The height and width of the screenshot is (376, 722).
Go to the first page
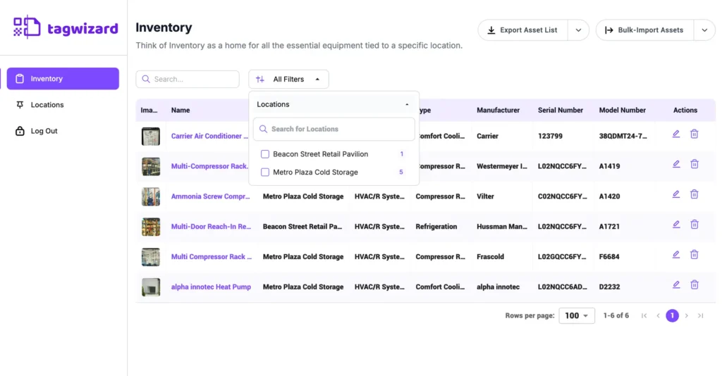644,315
